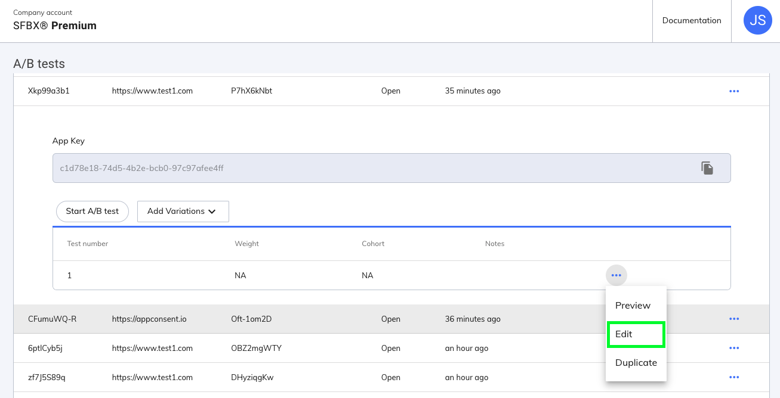Expand the CFumuWQ-R test row
Screen dimensions: 780x398
point(298,319)
